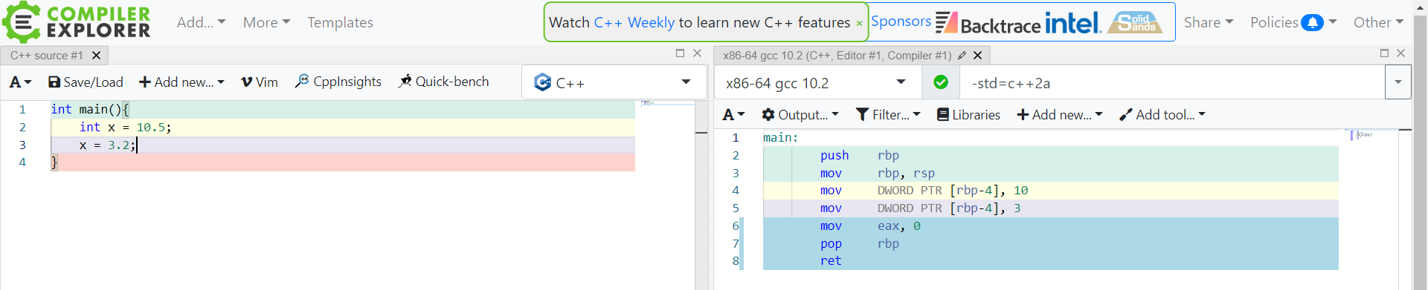
Task: Open the Policies dropdown
Action: [1293, 22]
